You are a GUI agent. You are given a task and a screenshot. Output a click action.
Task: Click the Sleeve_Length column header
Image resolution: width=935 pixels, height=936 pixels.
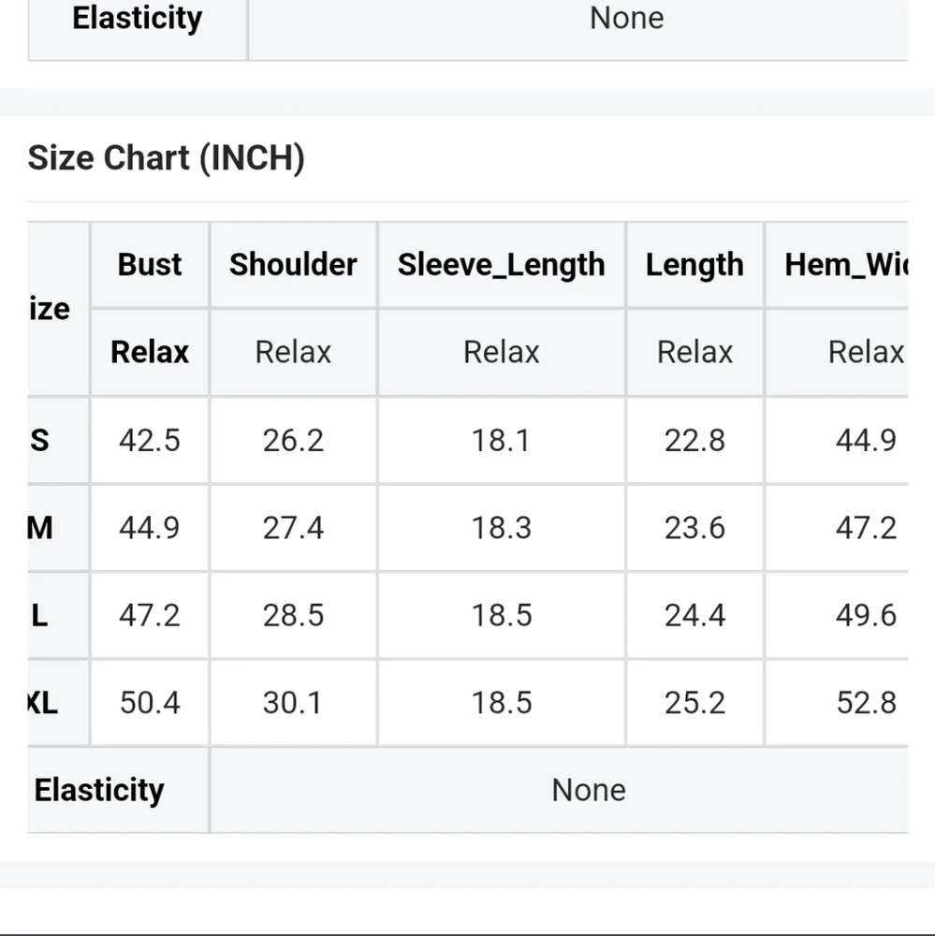click(501, 265)
